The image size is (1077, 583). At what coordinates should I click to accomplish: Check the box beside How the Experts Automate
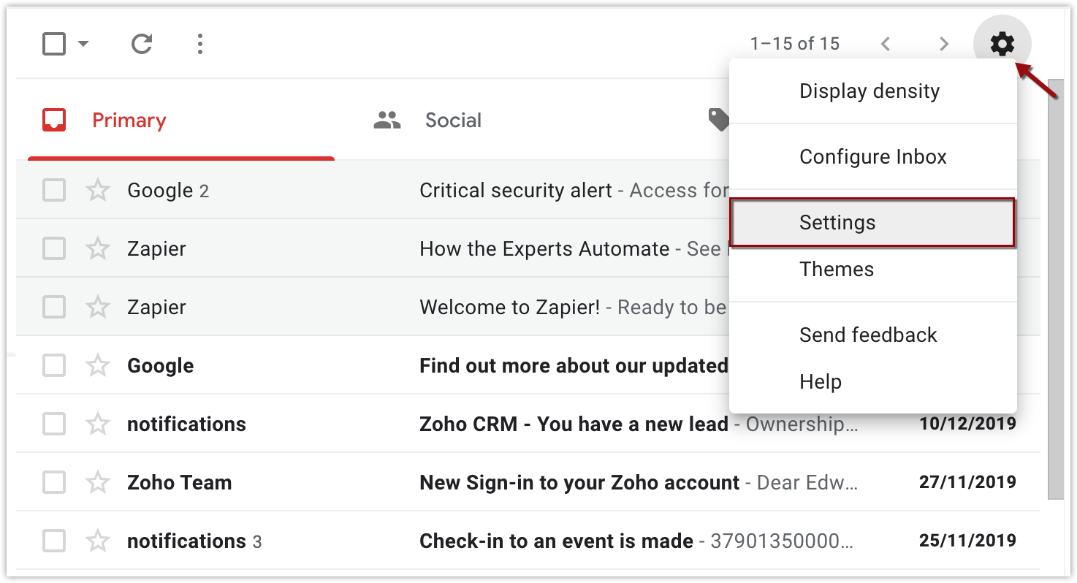54,248
